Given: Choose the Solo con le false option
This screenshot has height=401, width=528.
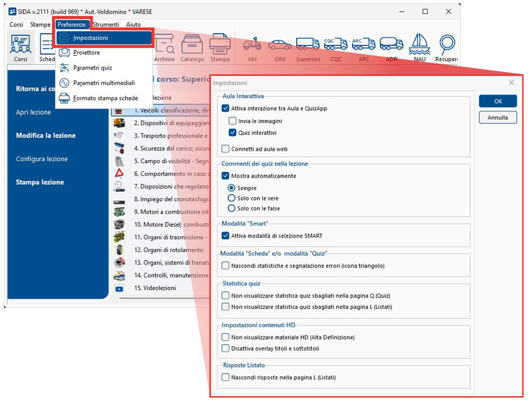Looking at the screenshot, I should click(232, 208).
